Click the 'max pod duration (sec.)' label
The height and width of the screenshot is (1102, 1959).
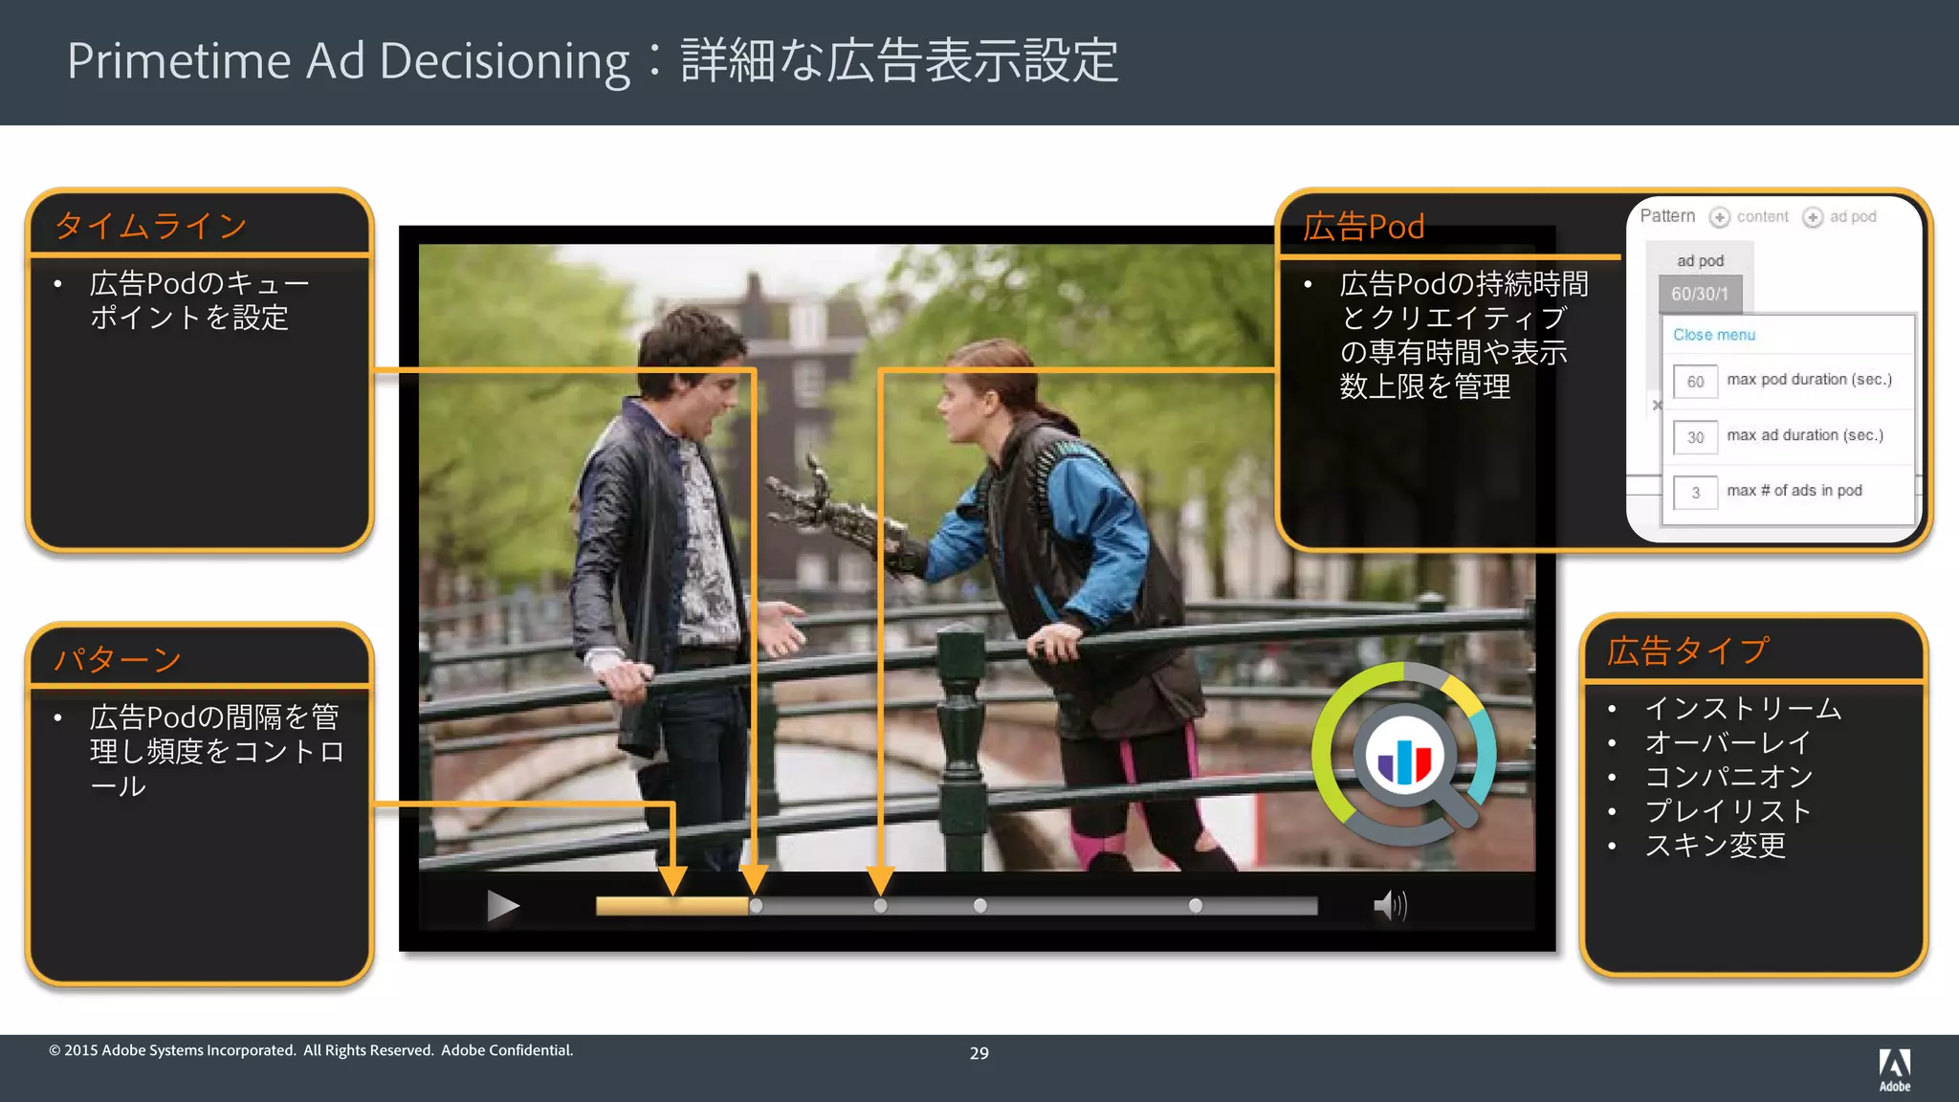pyautogui.click(x=1809, y=380)
